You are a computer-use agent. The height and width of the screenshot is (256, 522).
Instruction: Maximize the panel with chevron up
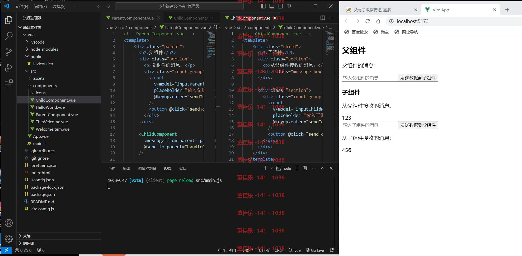(323, 168)
